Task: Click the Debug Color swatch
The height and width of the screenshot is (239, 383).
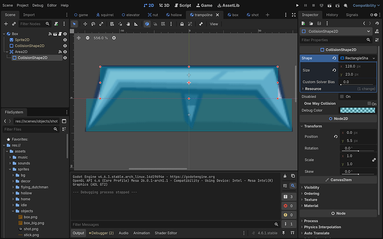Action: click(x=357, y=110)
